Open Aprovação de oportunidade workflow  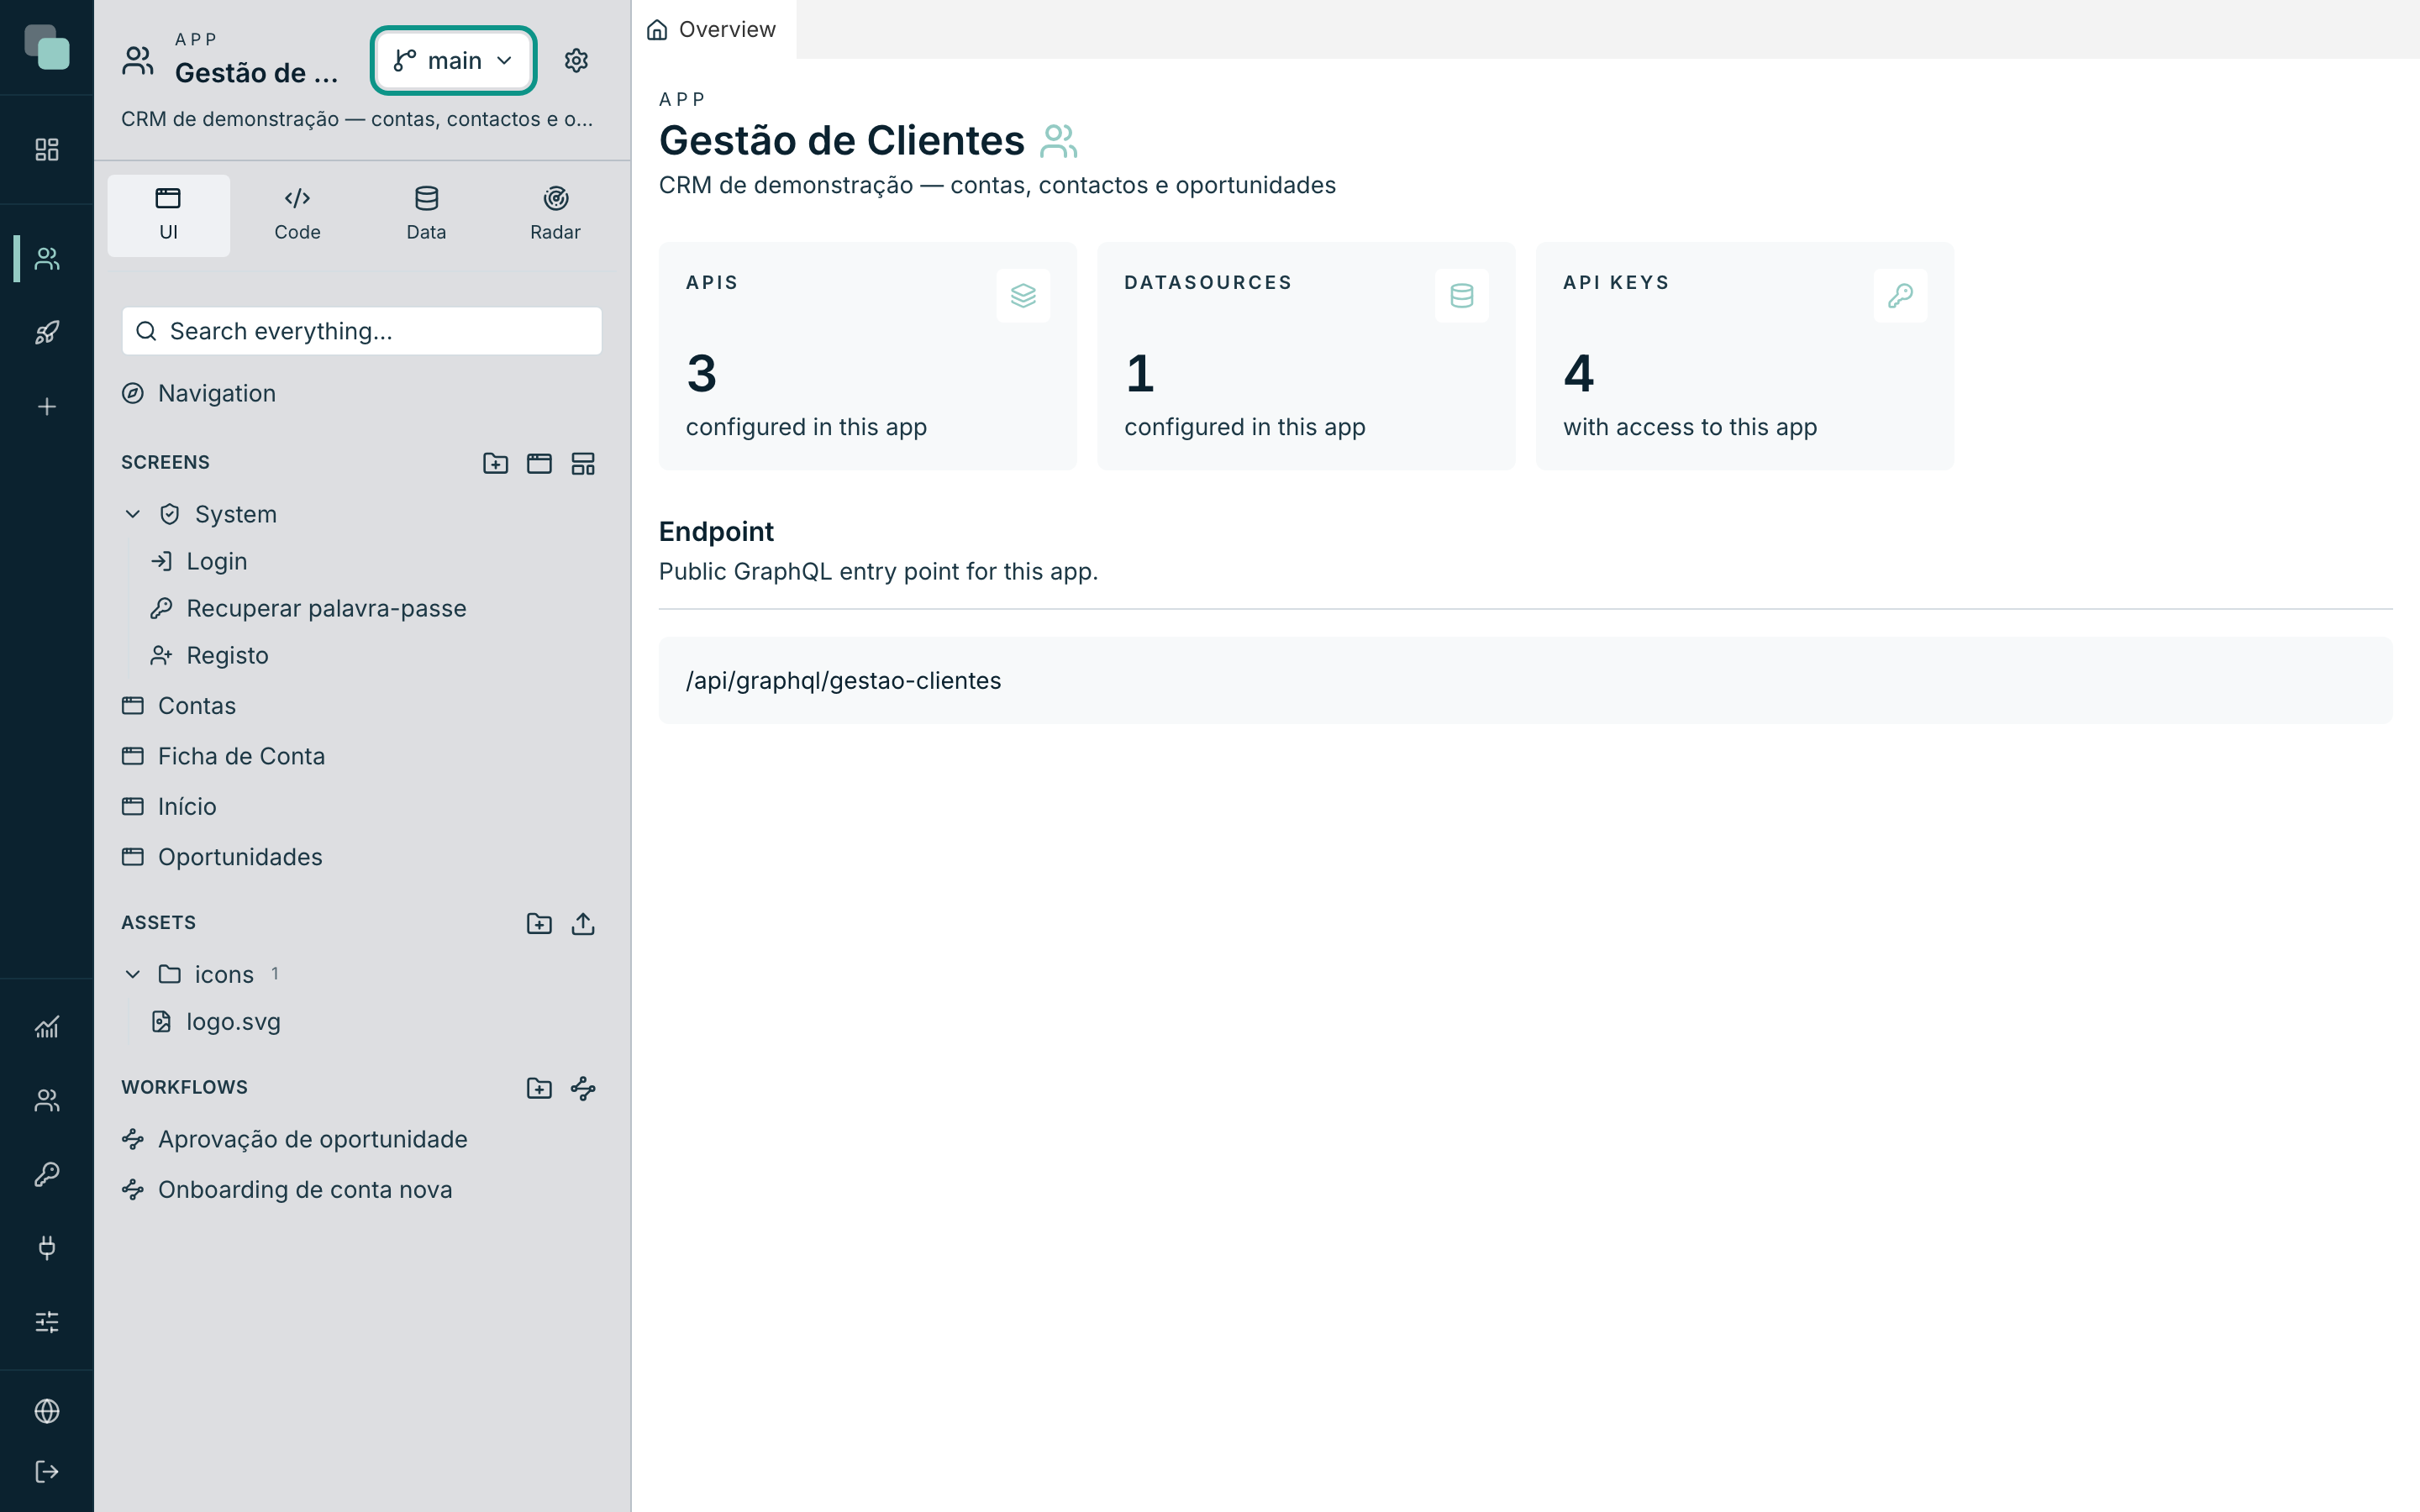coord(362,1139)
